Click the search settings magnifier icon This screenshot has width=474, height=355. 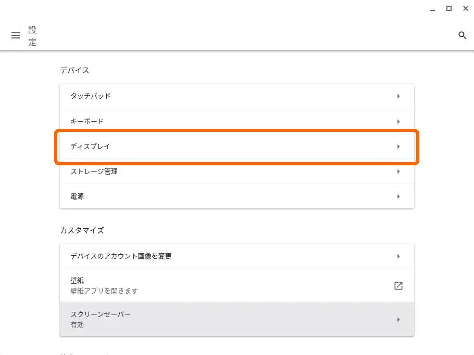[462, 35]
